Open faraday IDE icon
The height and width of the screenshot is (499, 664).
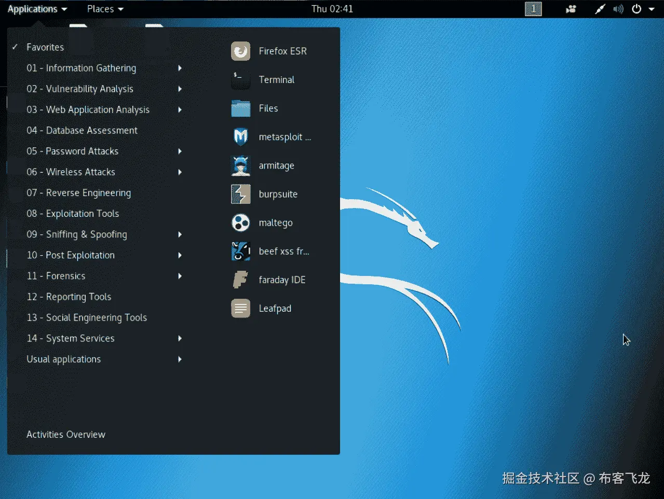point(240,280)
